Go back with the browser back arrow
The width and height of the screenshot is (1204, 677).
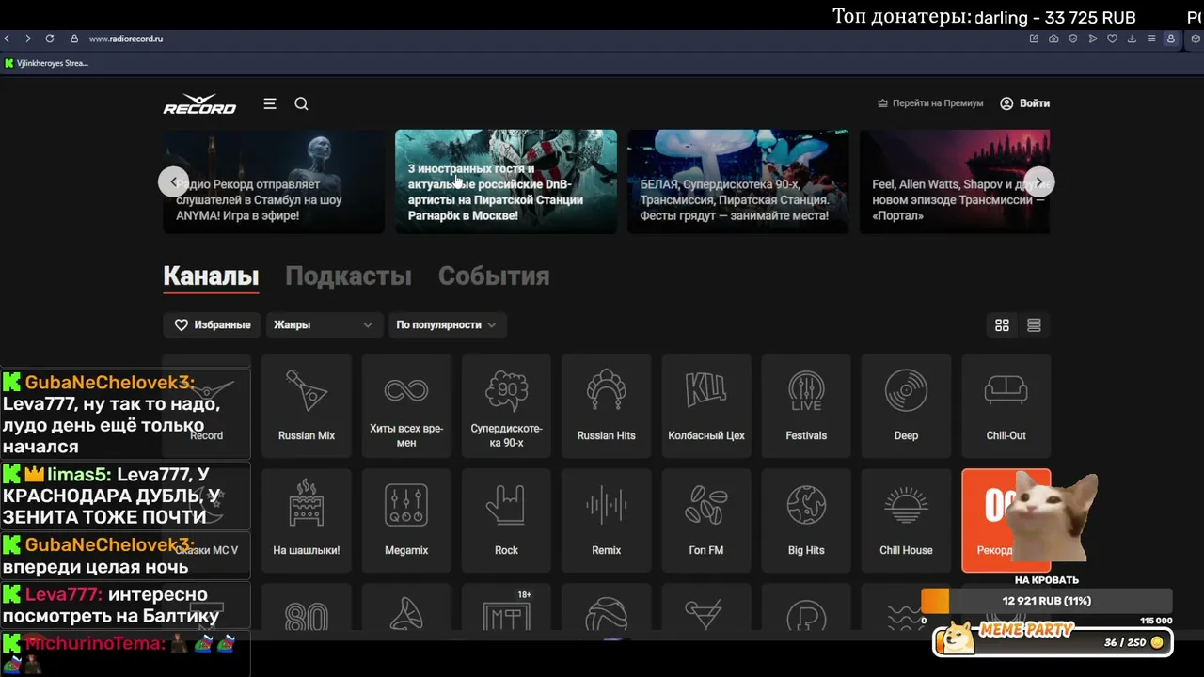(7, 39)
